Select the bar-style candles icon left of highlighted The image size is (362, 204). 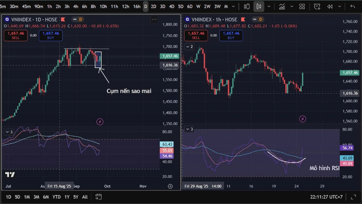pyautogui.click(x=247, y=6)
